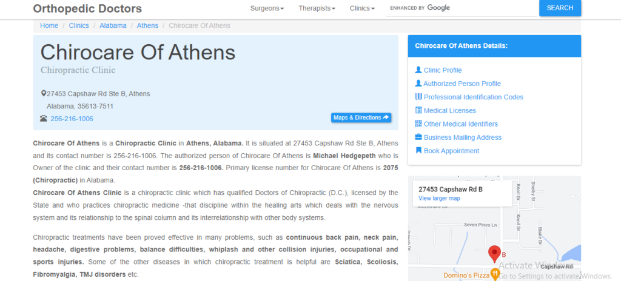Image resolution: width=621 pixels, height=281 pixels.
Task: Expand the Surgeons dropdown menu
Action: tap(267, 8)
